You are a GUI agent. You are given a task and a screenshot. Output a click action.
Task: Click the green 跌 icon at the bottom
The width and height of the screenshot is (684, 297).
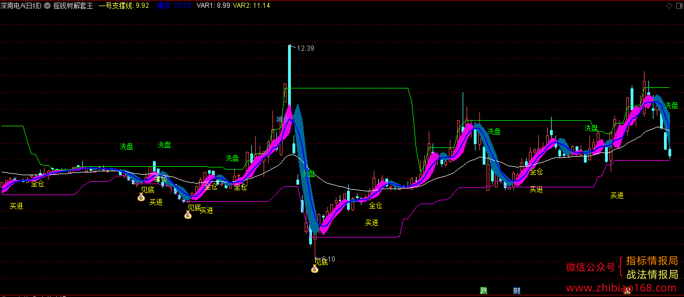(x=484, y=290)
